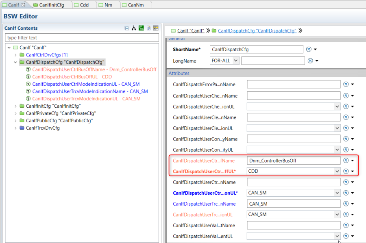This screenshot has width=366, height=243.
Task: Click the green VP icon in CanIf Contents toolbar
Action: (x=141, y=28)
